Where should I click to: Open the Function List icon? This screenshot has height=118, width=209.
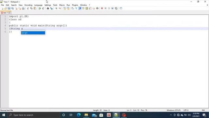click(90, 9)
